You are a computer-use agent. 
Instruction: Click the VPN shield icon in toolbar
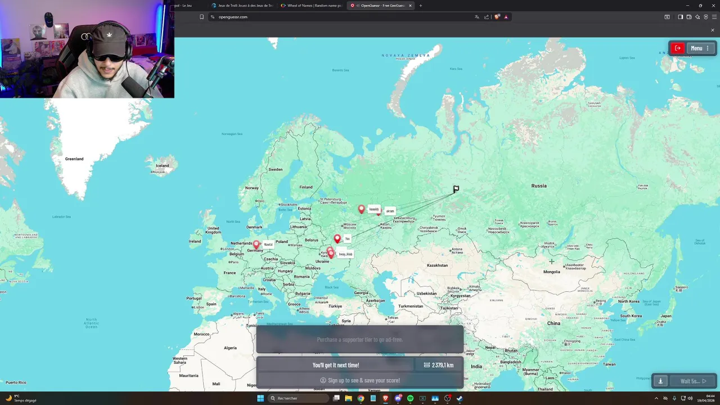point(706,17)
